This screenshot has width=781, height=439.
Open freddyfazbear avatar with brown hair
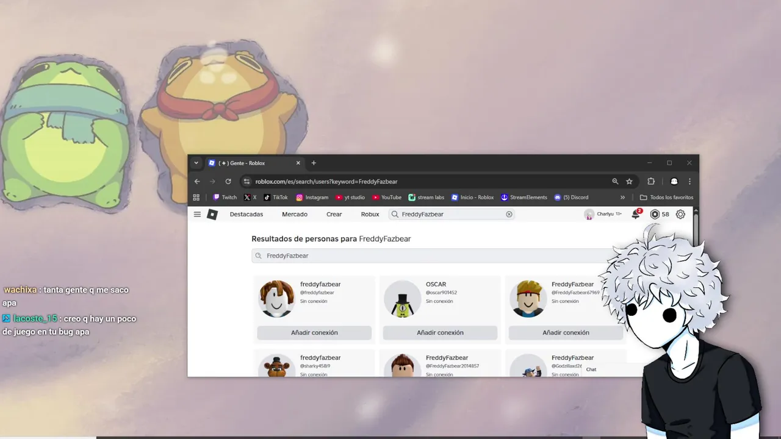click(276, 299)
